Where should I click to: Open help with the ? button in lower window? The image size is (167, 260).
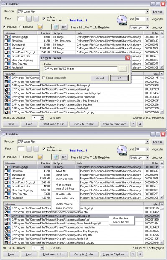pyautogui.click(x=133, y=254)
